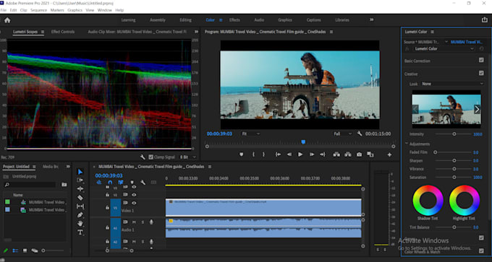This screenshot has height=262, width=492.
Task: Open Quick Export share icon
Action: [x=485, y=19]
